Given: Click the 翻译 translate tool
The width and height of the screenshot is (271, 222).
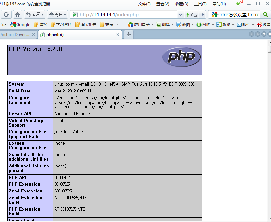Looking at the screenshot, I should pos(163,25).
